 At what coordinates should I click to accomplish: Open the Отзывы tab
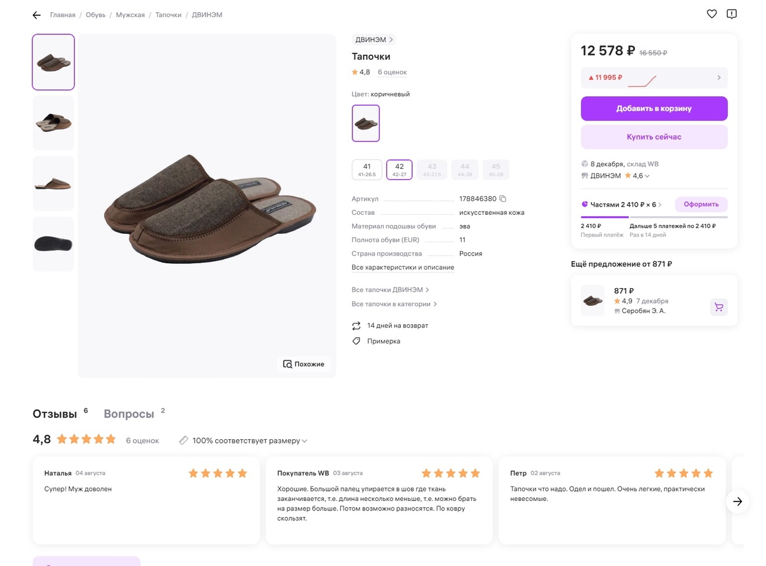(55, 414)
